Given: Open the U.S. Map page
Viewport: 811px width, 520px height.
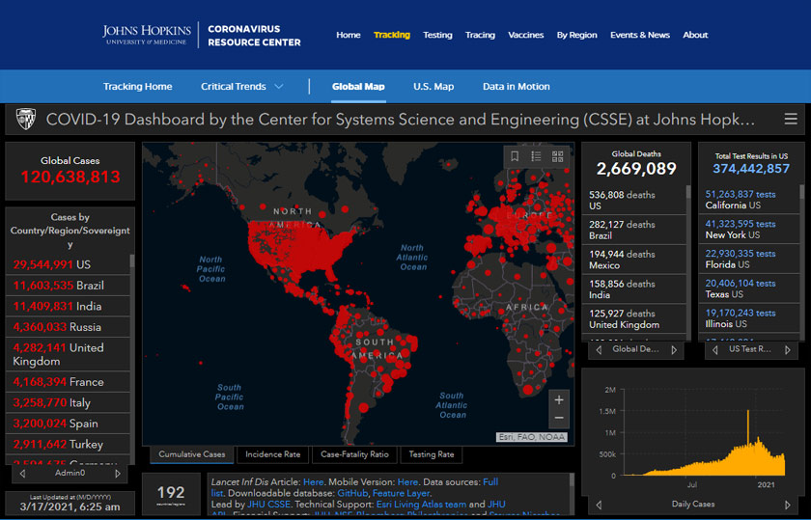Looking at the screenshot, I should [x=433, y=87].
